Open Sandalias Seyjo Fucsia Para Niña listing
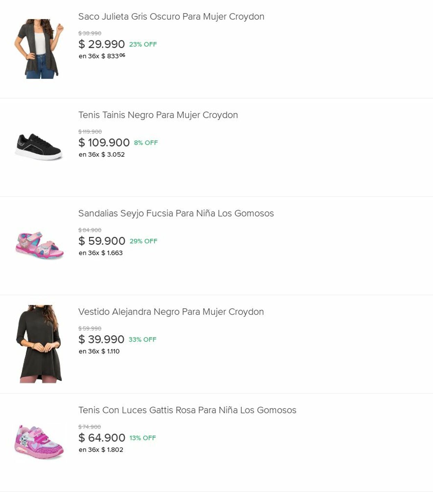This screenshot has height=492, width=433. coord(176,214)
